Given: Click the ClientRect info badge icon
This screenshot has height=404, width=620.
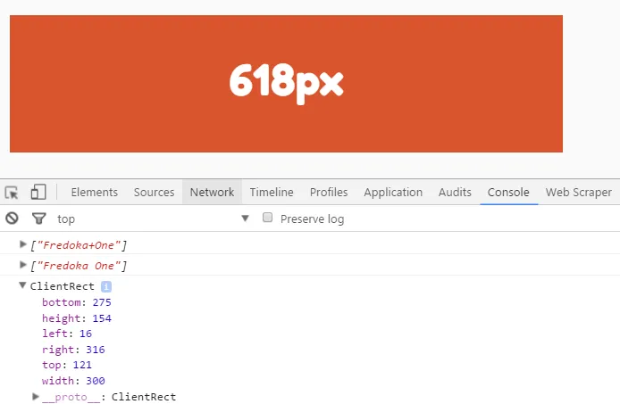Looking at the screenshot, I should (x=106, y=286).
